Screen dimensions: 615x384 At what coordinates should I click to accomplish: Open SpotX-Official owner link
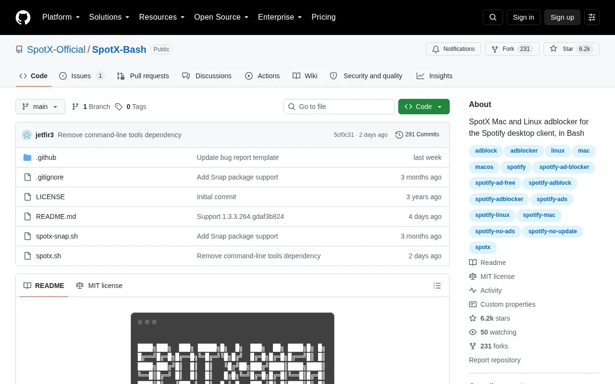pyautogui.click(x=56, y=49)
